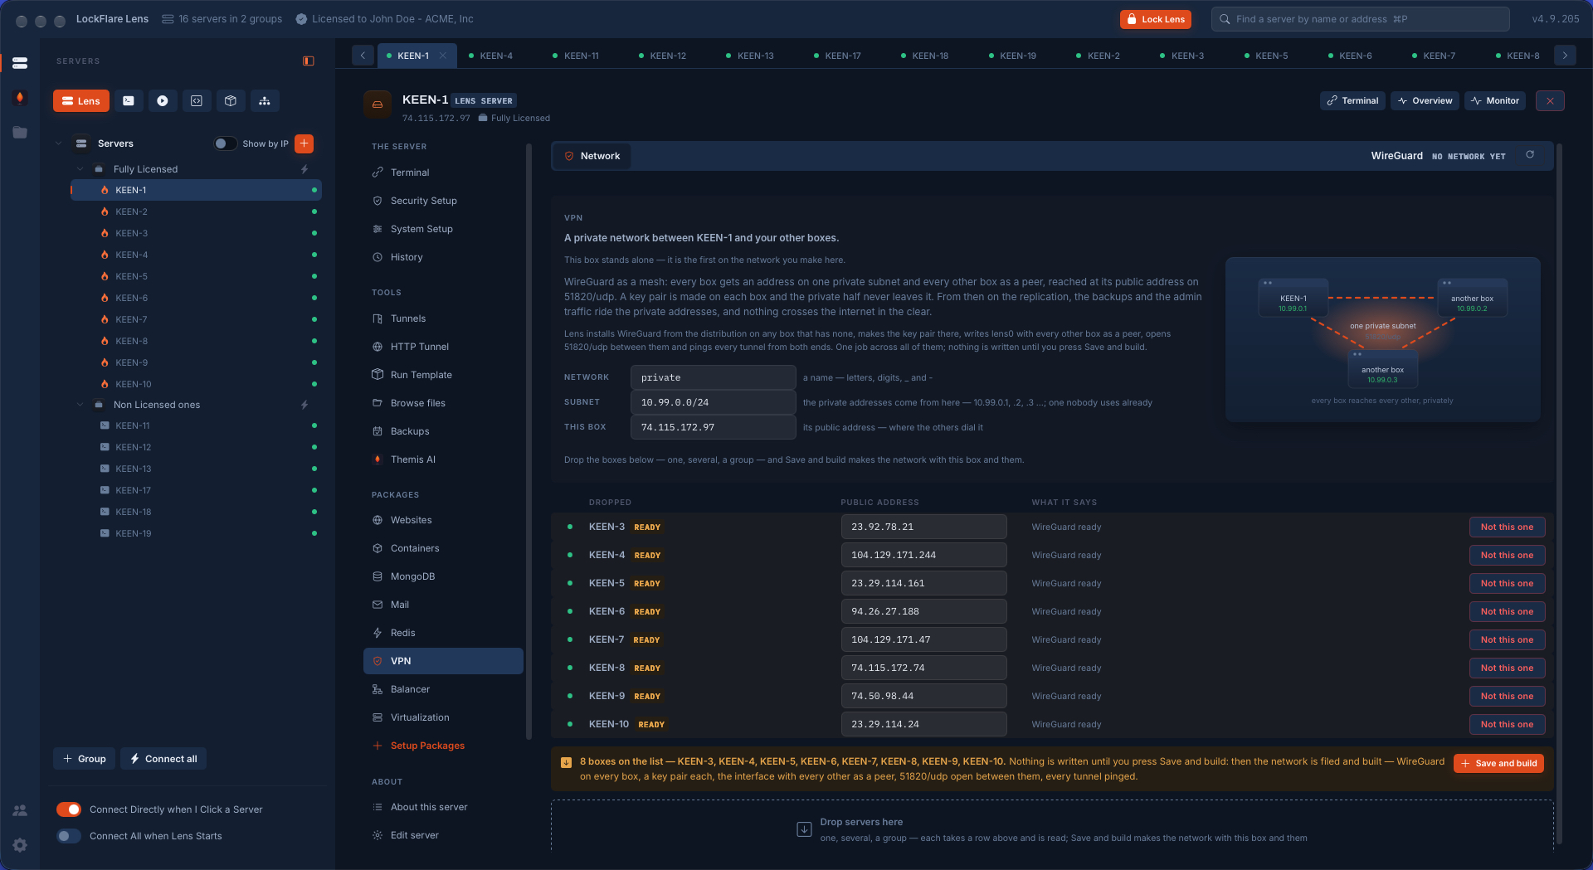
Task: Open the Monitor button in header
Action: coord(1494,100)
